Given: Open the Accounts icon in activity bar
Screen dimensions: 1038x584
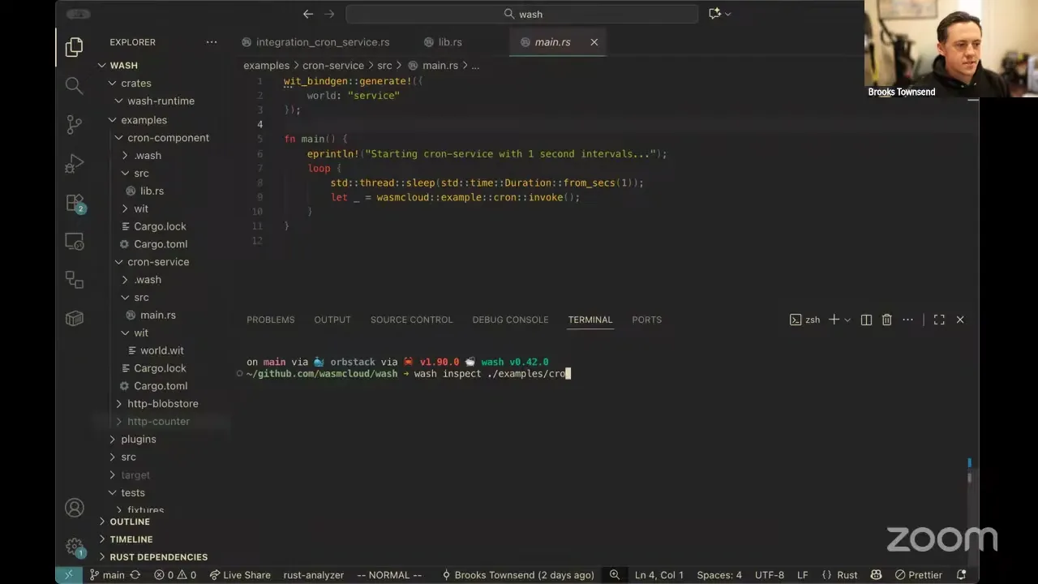Looking at the screenshot, I should pos(74,508).
